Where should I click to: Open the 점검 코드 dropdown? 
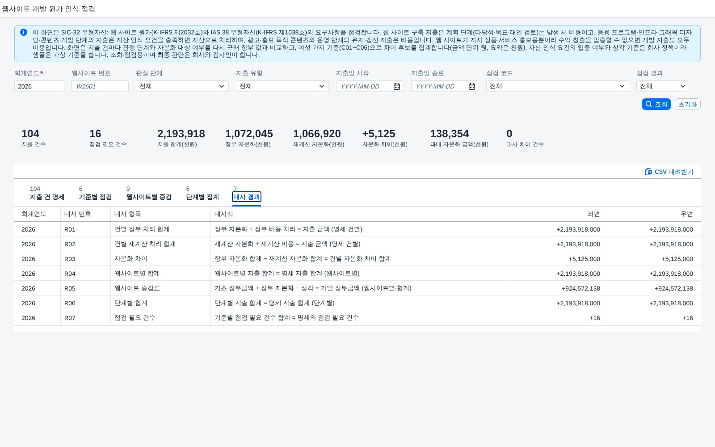tap(558, 86)
